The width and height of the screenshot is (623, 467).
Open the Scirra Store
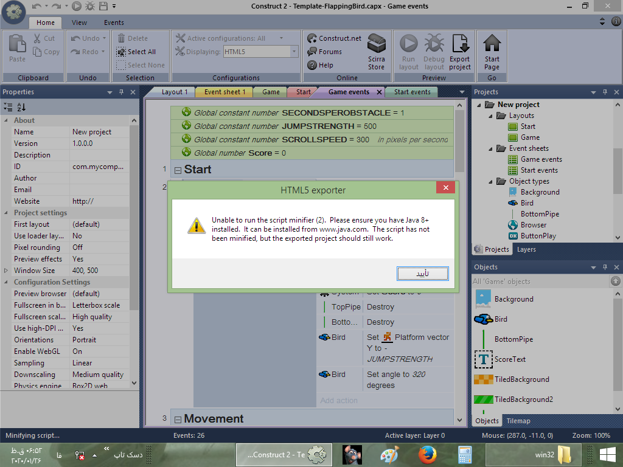pyautogui.click(x=376, y=52)
